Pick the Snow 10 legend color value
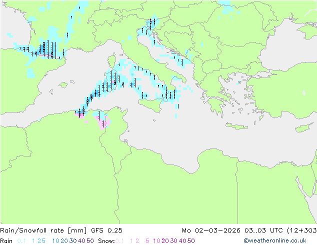 coord(156,241)
